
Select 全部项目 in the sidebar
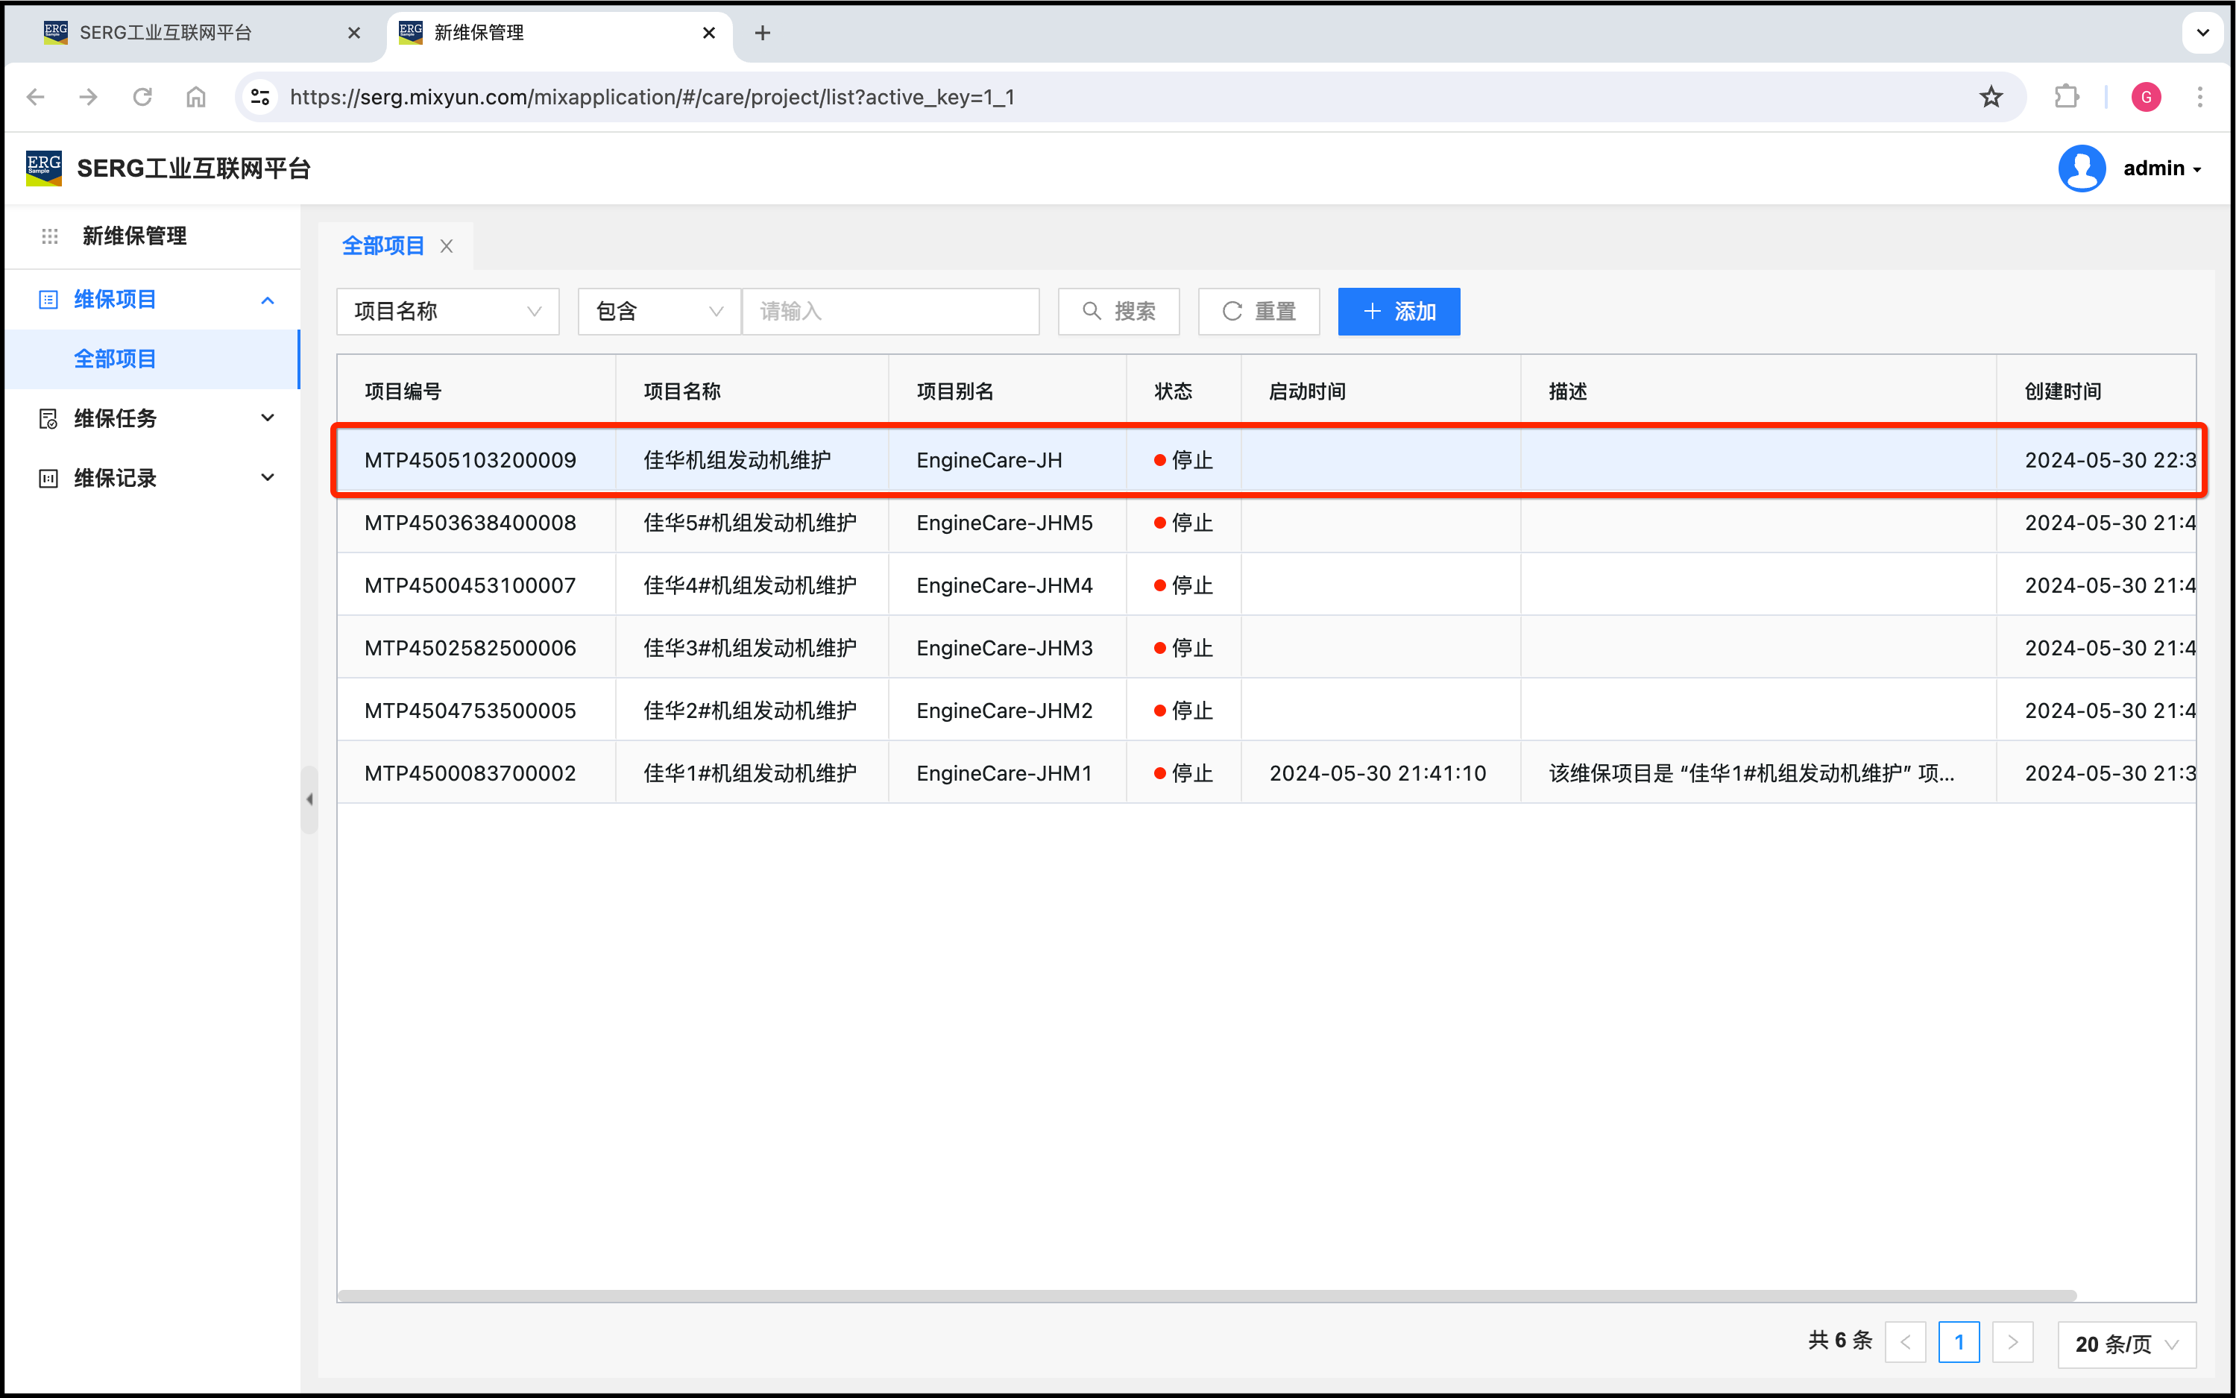point(116,359)
